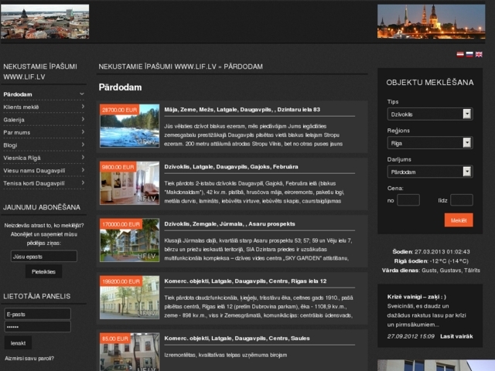Viewport: 495px width, 371px height.
Task: Switch language to Latvian flag
Action: 460,54
